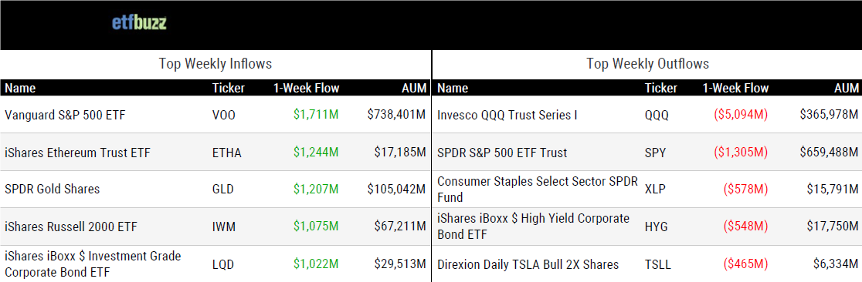862x282 pixels.
Task: Select Direxion Daily TSLA Bull 2X Shares
Action: (x=528, y=264)
